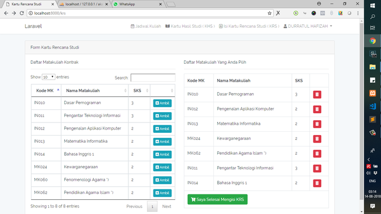Viewport: 381px width, 214px height.
Task: Delete Bahasa Inggris 1 from selection
Action: tap(317, 183)
